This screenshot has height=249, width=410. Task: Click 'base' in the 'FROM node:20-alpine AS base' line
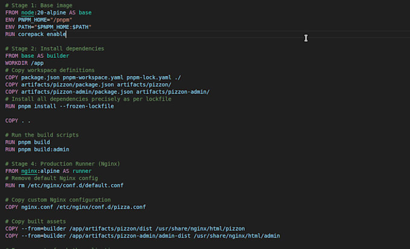click(85, 13)
